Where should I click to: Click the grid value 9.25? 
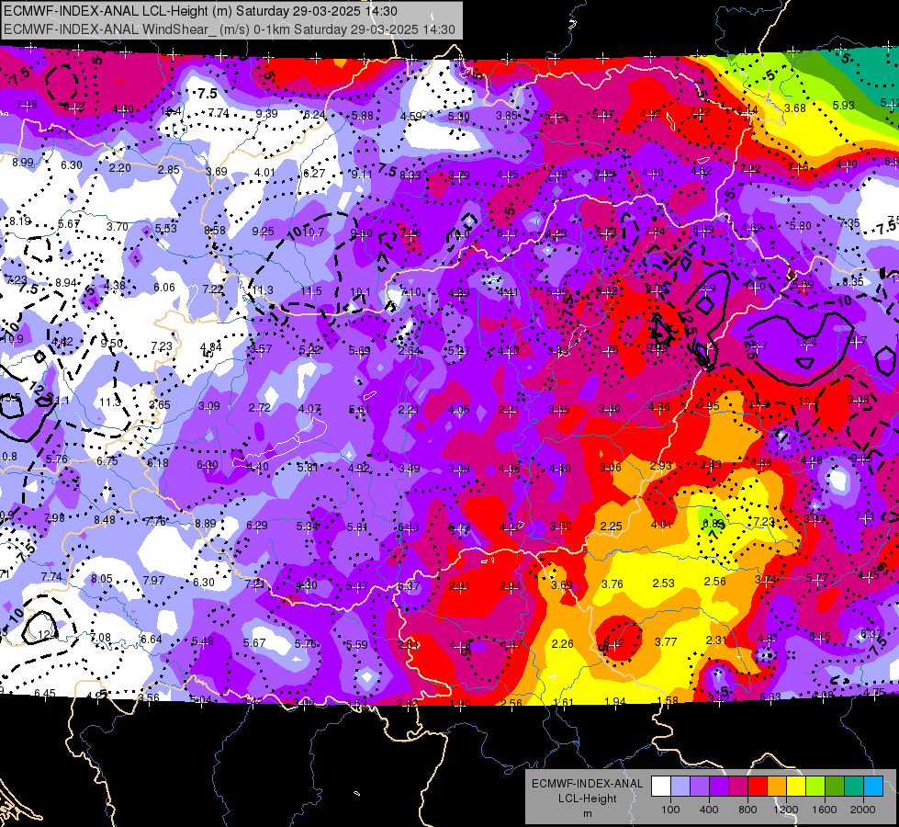click(264, 232)
